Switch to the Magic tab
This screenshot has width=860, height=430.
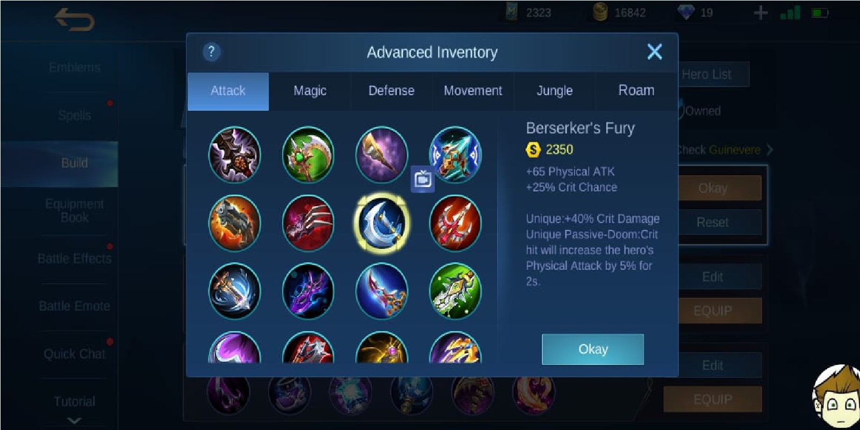pyautogui.click(x=310, y=91)
